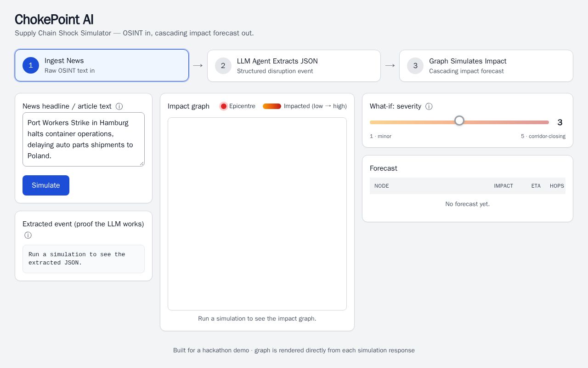Select the LLM Agent Extracts JSON step
This screenshot has height=368, width=588.
tap(294, 66)
